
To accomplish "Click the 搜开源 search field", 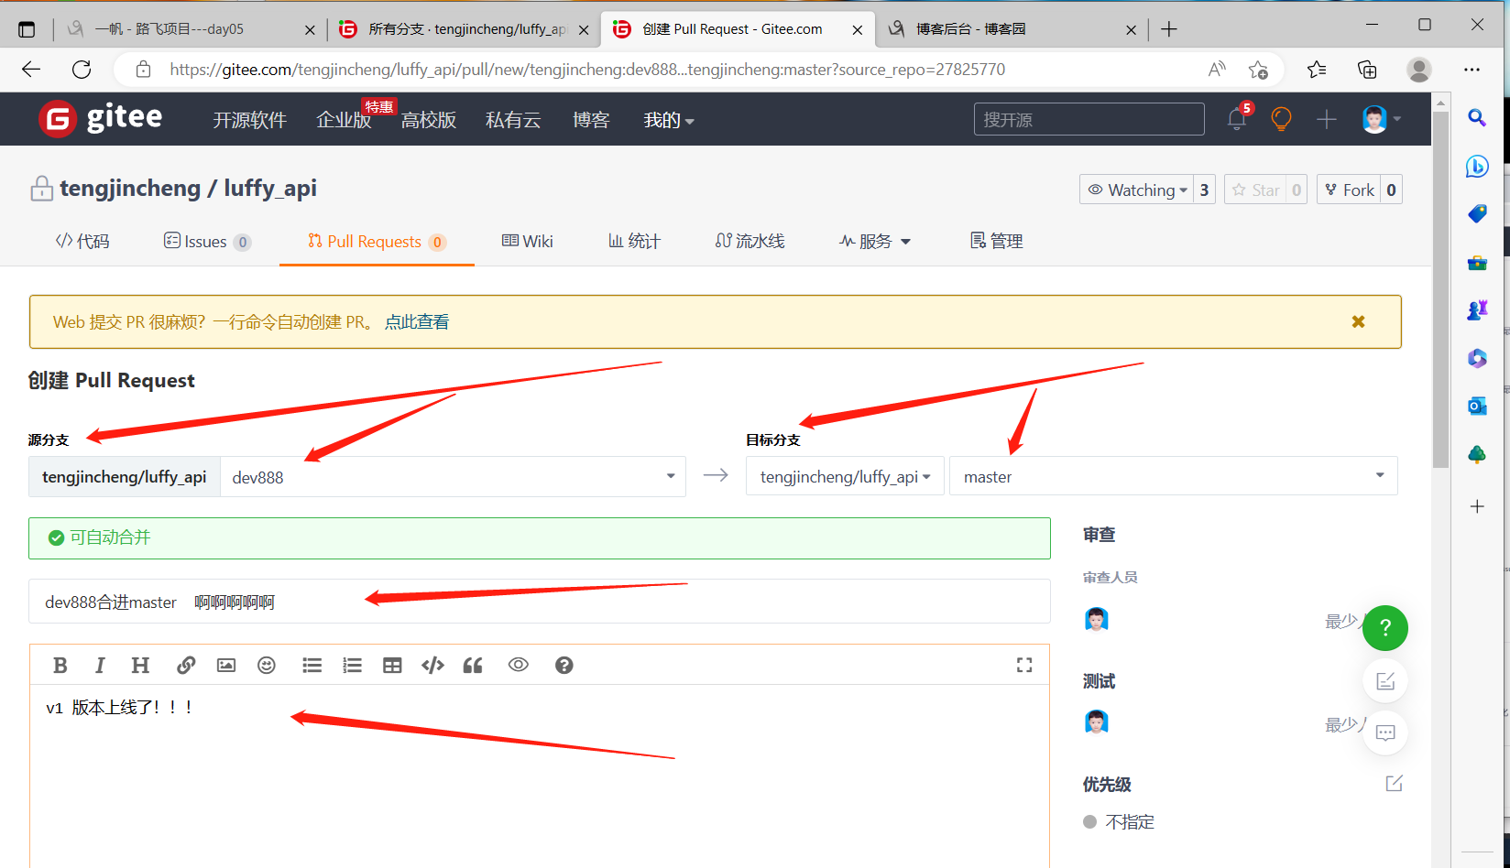I will click(x=1089, y=119).
